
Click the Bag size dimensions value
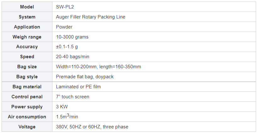click(98, 67)
